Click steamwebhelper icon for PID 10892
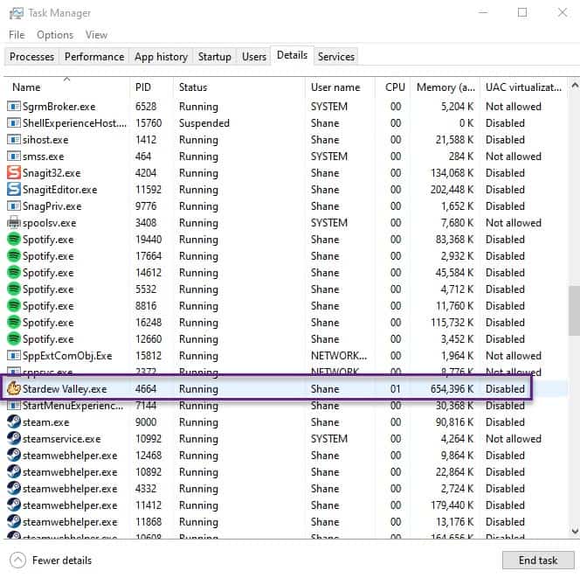The width and height of the screenshot is (580, 578). [14, 472]
